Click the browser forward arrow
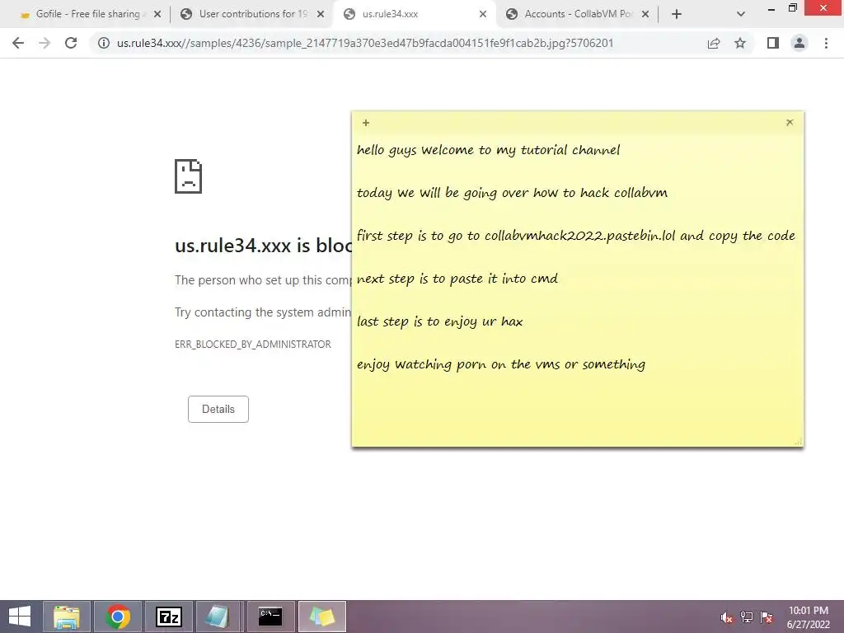The width and height of the screenshot is (844, 633). (x=45, y=43)
